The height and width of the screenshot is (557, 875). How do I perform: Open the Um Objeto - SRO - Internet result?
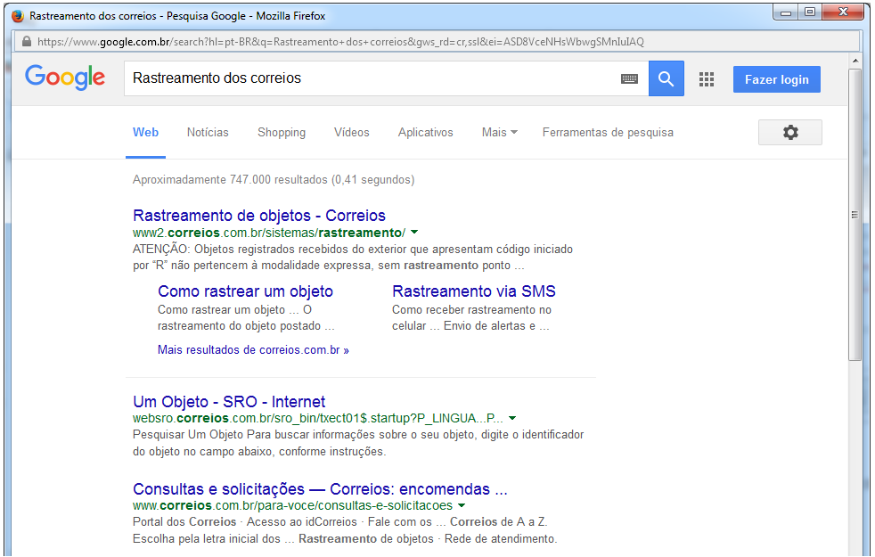pyautogui.click(x=229, y=402)
